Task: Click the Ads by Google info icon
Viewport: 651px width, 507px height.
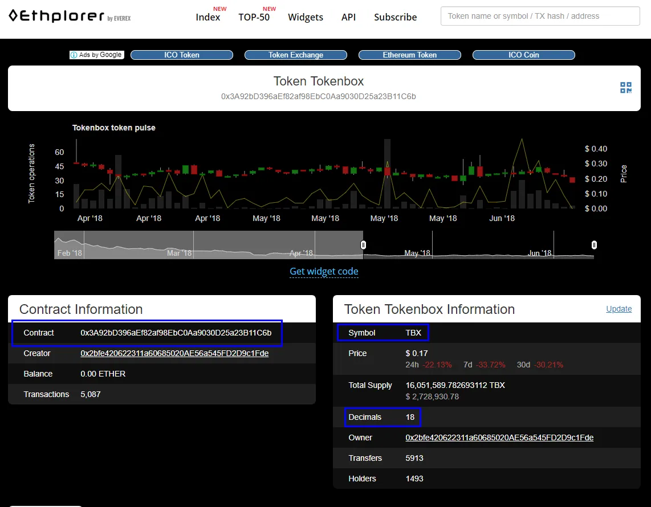Action: 74,55
